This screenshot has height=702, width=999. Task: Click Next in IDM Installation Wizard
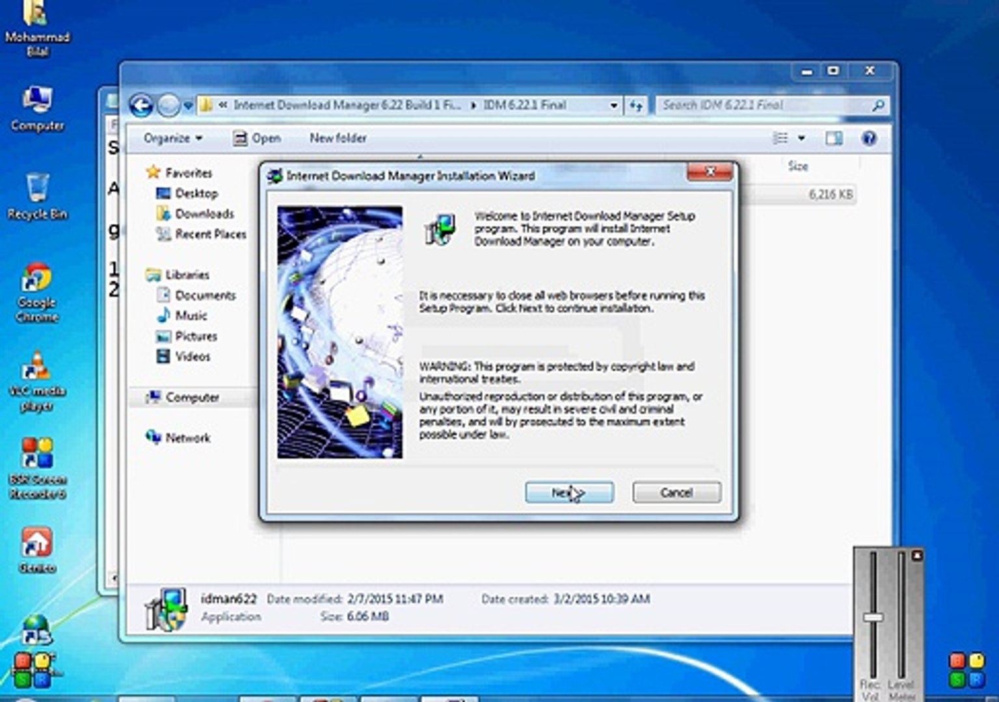point(569,492)
